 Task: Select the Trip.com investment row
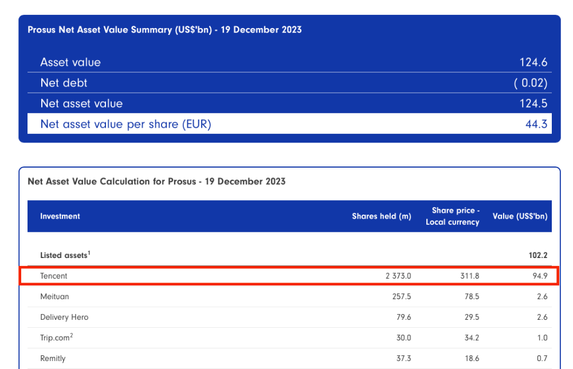tap(56, 338)
